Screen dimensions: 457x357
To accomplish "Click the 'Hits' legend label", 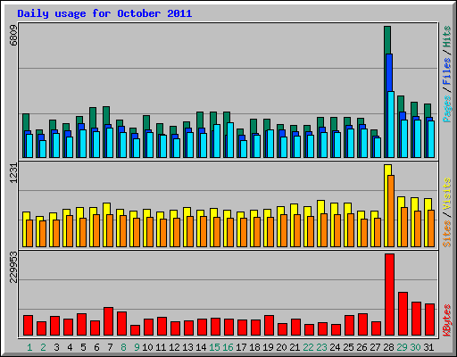I will (x=446, y=37).
